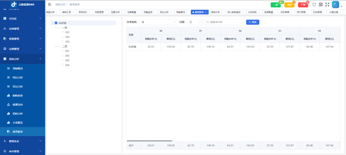The image size is (346, 155).
Task: Check the 二层 checkbox
Action: pos(59,46)
